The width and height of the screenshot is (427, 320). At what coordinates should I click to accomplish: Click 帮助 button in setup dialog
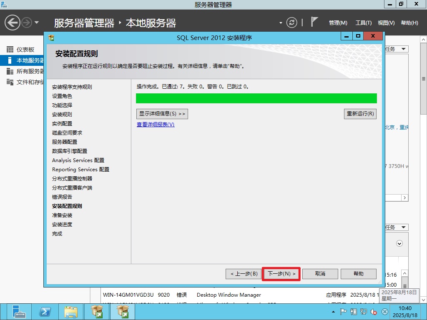tap(358, 274)
